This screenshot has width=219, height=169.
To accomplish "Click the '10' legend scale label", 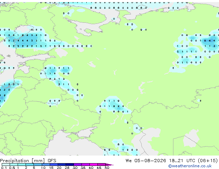I will coord(43,168).
